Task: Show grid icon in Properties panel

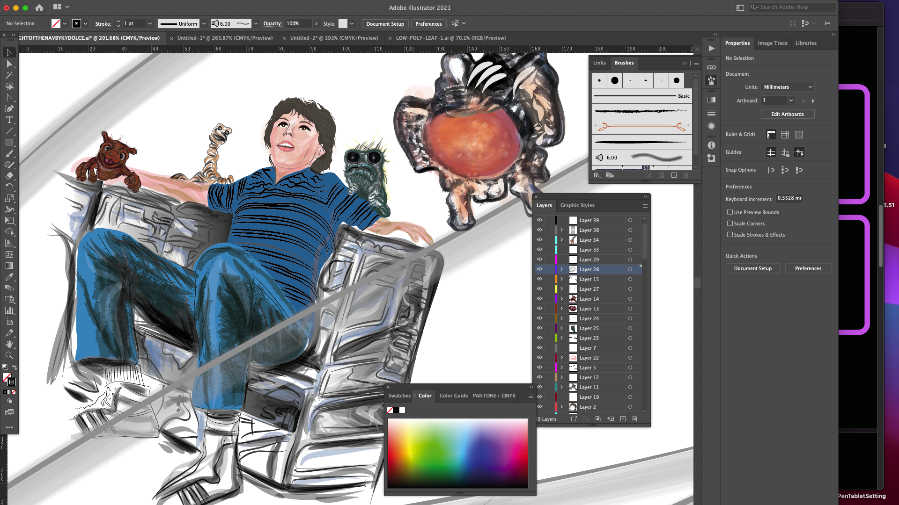Action: [785, 135]
